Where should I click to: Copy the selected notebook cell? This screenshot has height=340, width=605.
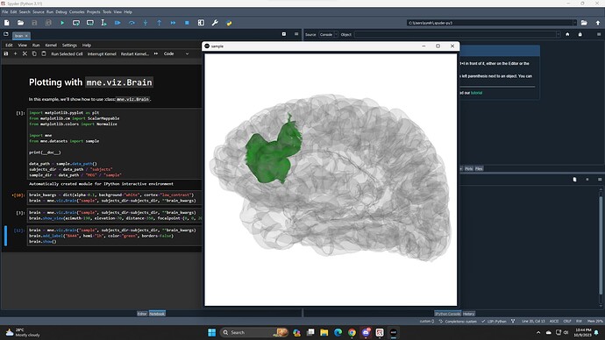pos(34,54)
